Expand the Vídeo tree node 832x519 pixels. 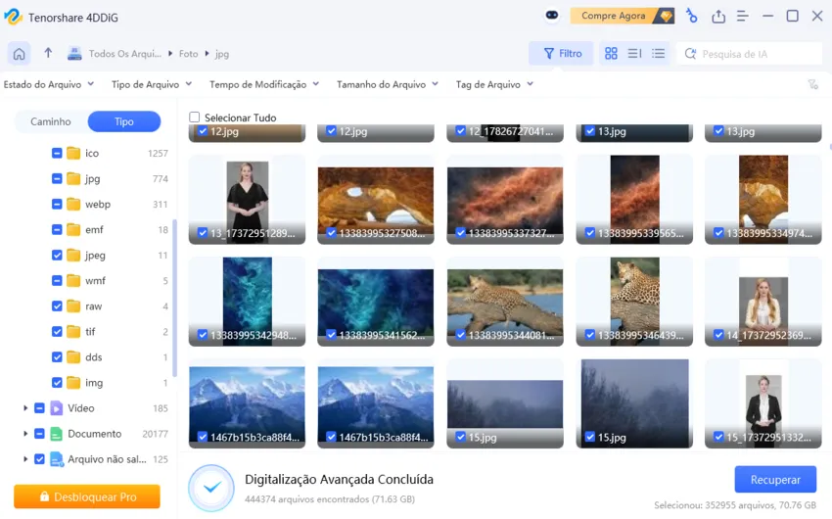point(24,408)
